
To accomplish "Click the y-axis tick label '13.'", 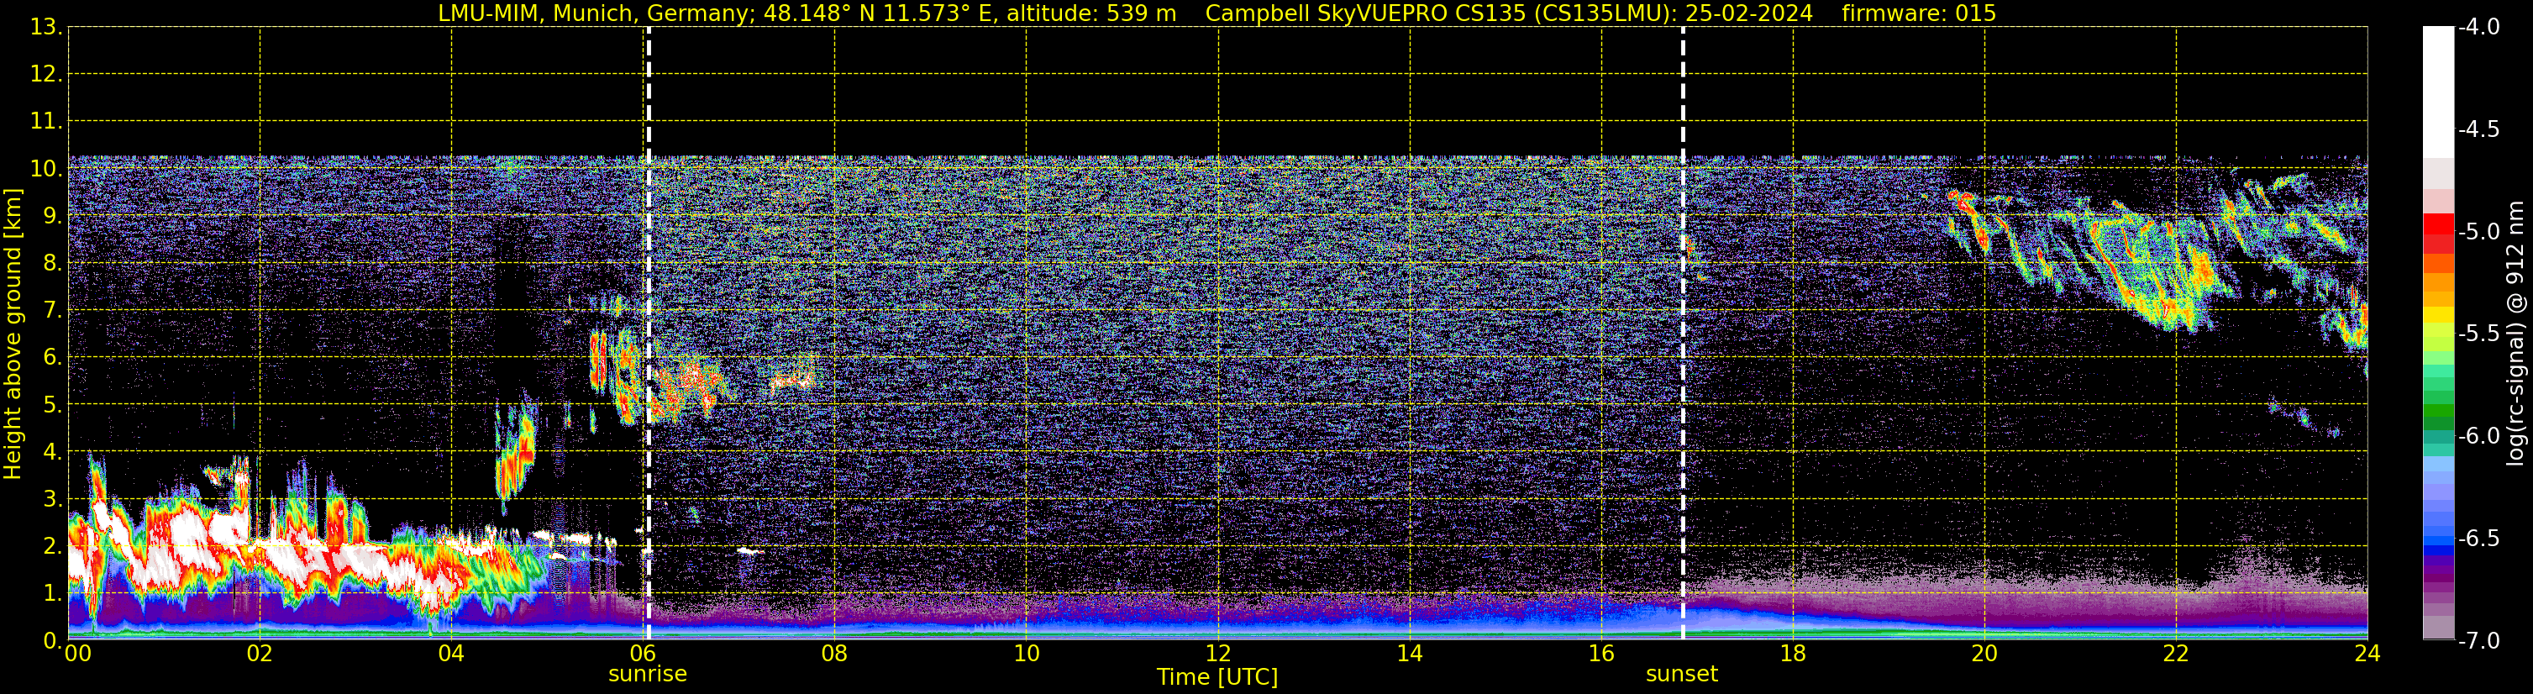I will click(x=45, y=28).
